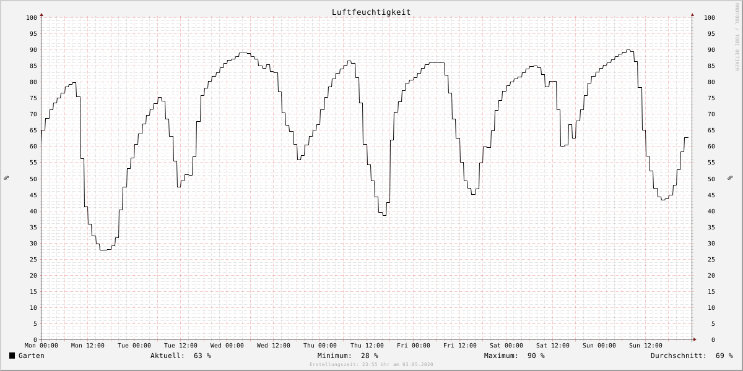The image size is (743, 371).
Task: Click the Sat 00:00 time axis label
Action: tap(506, 346)
